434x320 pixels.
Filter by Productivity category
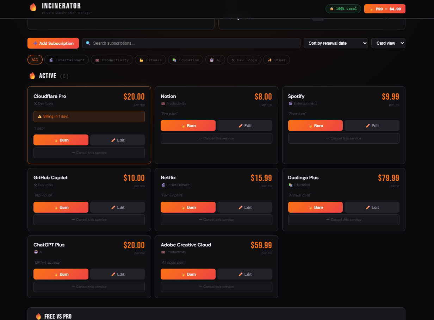pos(112,60)
